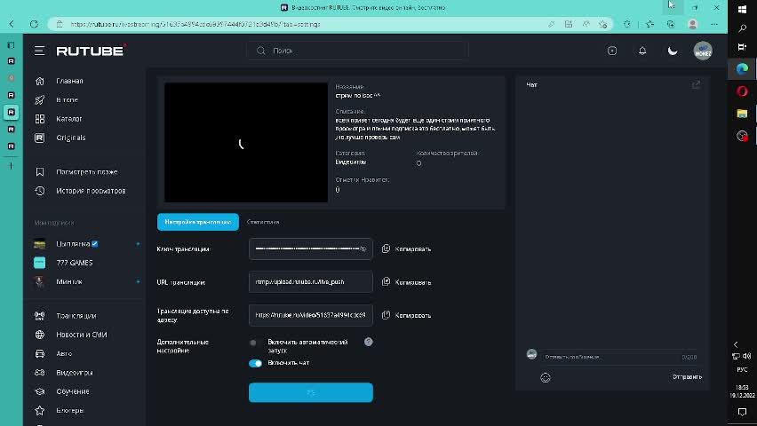
Task: Refresh the browser page
Action: click(34, 24)
